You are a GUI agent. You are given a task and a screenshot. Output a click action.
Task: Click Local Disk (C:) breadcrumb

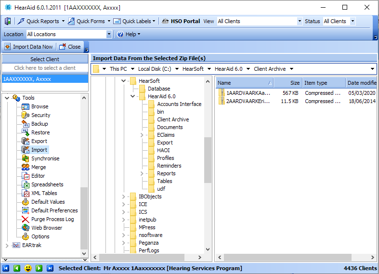[155, 69]
